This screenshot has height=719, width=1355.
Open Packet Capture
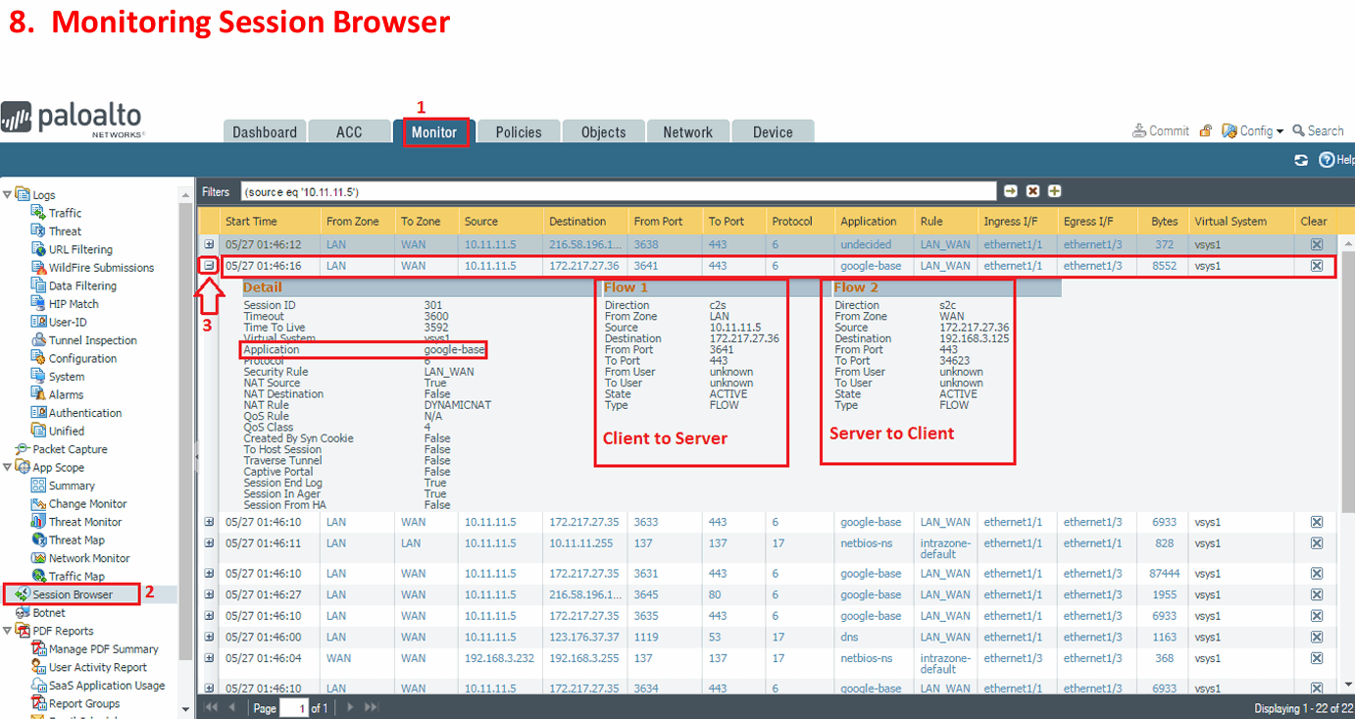pos(70,449)
